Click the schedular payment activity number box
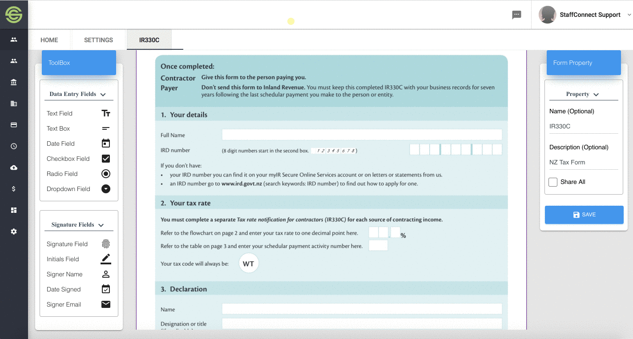Screen dimensions: 633x339 [378, 245]
